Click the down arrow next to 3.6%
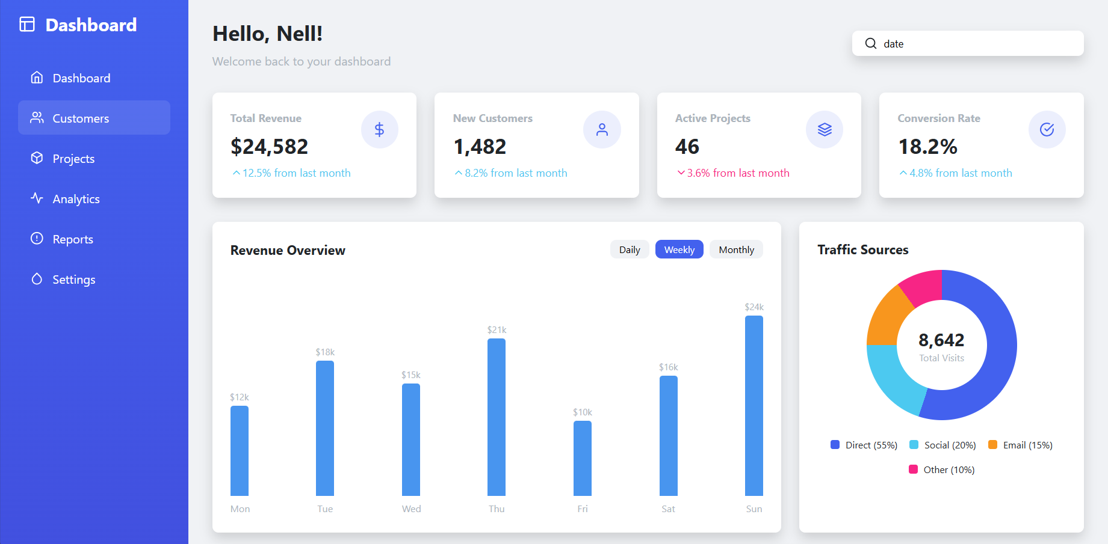 (x=681, y=173)
